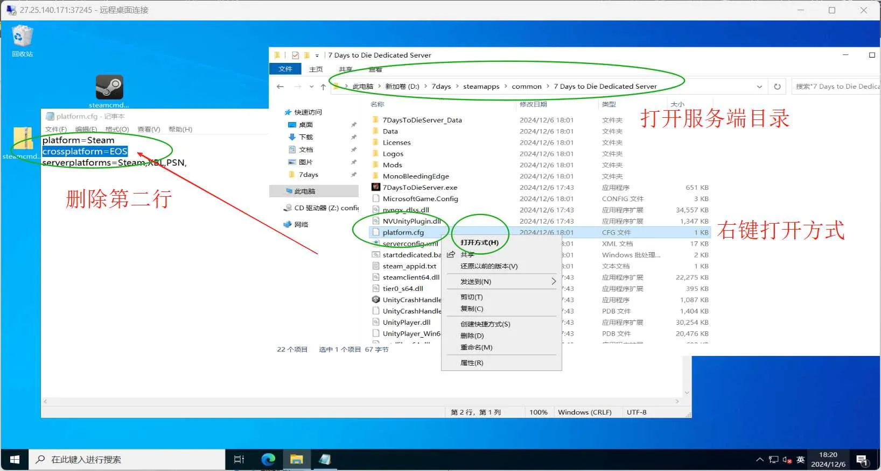Open File Explorer taskbar icon
The width and height of the screenshot is (881, 471).
[x=296, y=460]
